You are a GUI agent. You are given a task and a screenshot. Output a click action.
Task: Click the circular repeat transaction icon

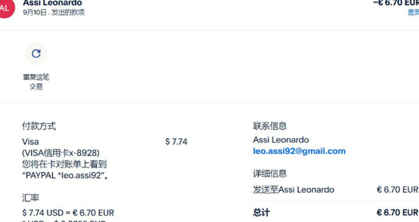click(x=36, y=53)
